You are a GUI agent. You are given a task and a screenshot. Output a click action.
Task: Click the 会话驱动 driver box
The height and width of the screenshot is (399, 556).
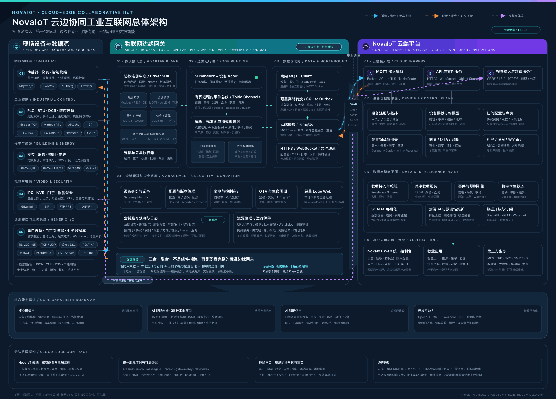coord(163,100)
